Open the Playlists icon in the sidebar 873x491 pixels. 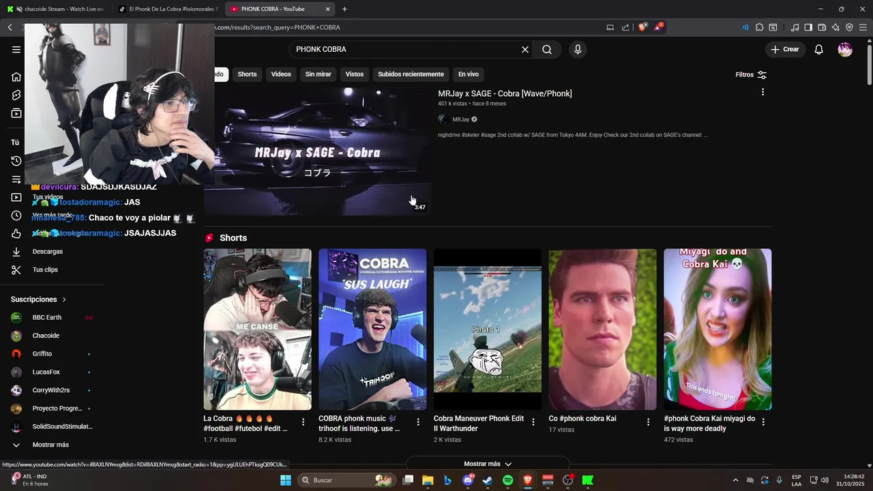click(16, 179)
